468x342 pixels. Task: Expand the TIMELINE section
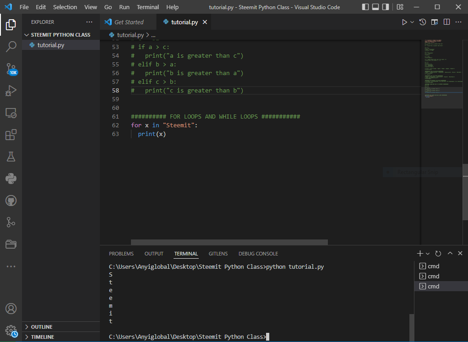pyautogui.click(x=42, y=337)
